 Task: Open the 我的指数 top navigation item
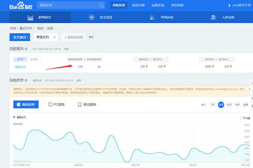pyautogui.click(x=177, y=6)
